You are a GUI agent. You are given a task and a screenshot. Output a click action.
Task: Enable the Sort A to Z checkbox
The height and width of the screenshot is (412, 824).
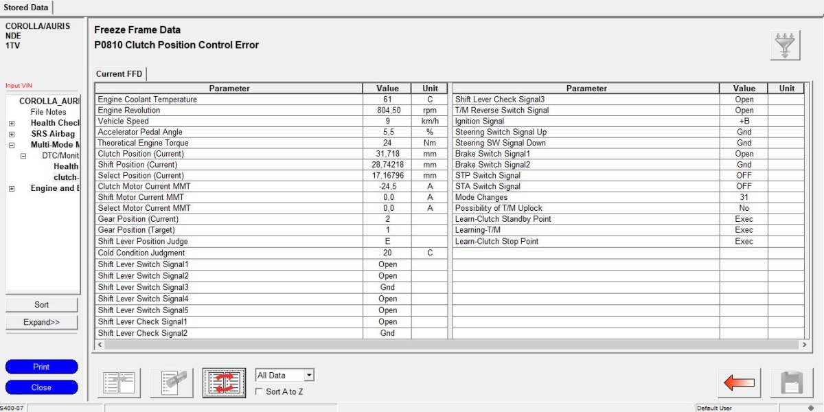[x=259, y=391]
